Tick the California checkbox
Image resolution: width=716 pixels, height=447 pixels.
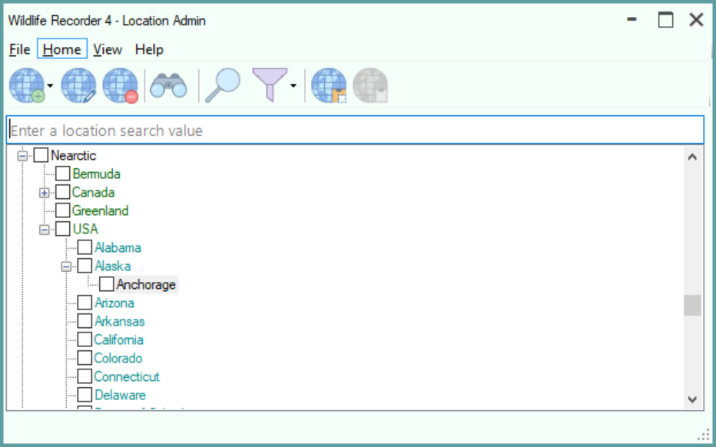click(85, 339)
